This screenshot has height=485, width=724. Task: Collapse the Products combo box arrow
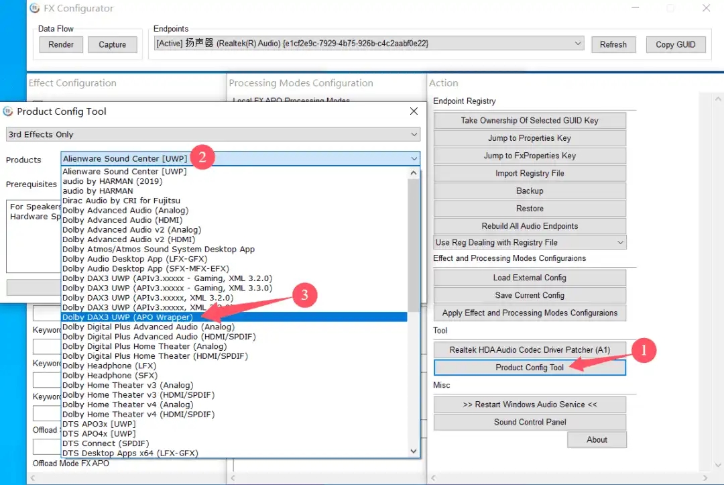pyautogui.click(x=414, y=158)
